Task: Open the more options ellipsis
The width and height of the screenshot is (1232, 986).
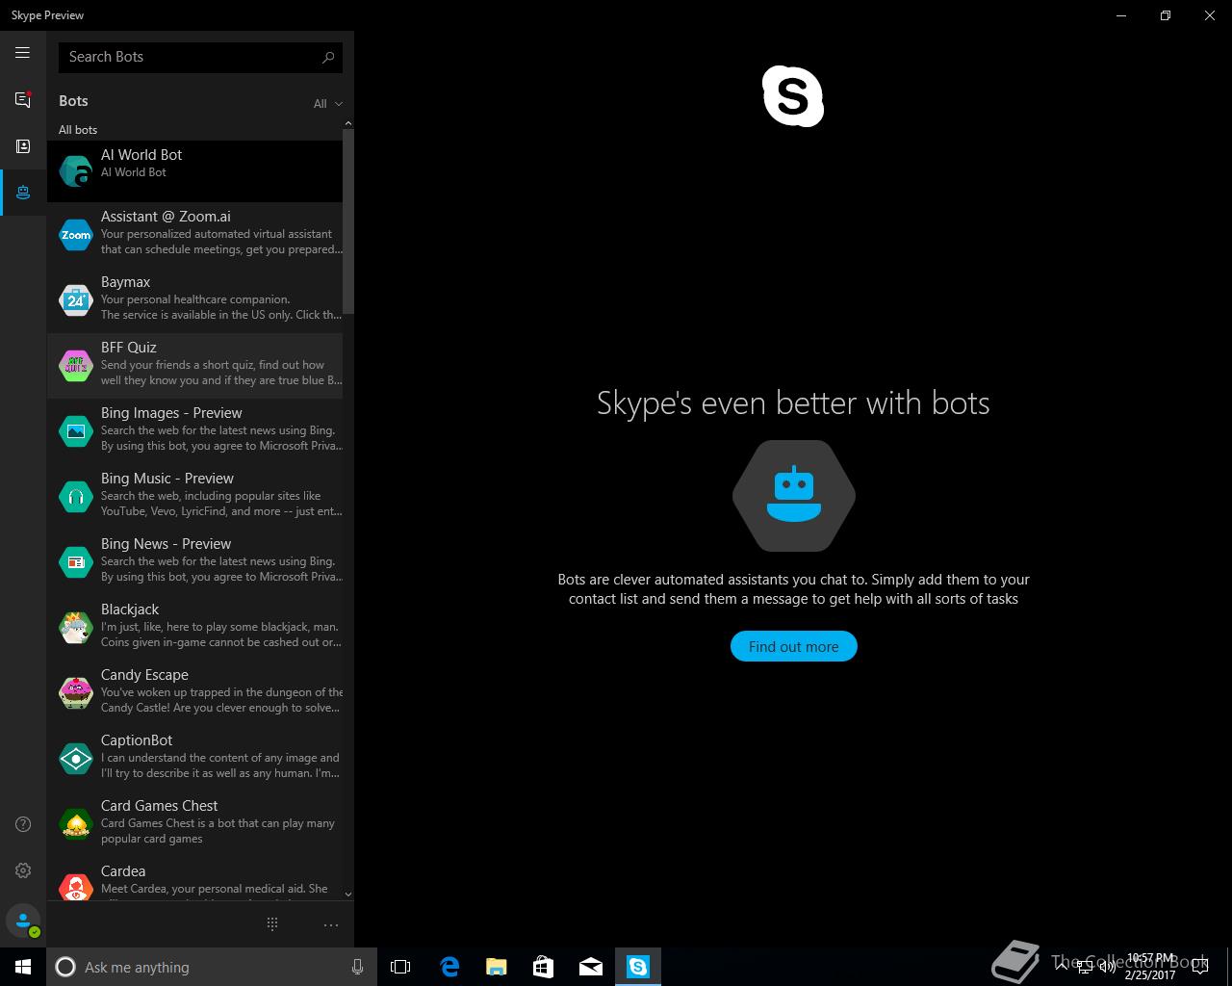Action: (x=331, y=925)
